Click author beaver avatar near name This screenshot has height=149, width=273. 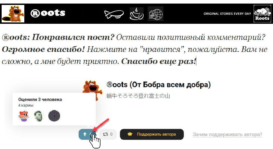point(92,90)
